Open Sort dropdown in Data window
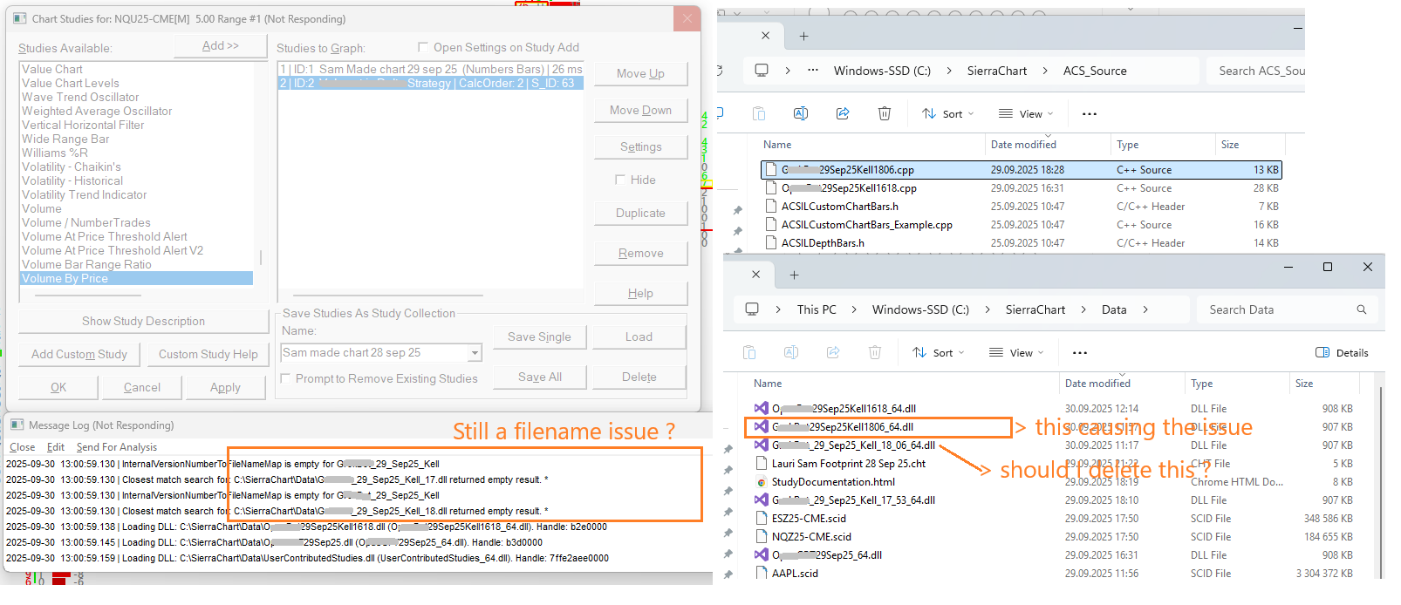1401x605 pixels. pos(938,352)
